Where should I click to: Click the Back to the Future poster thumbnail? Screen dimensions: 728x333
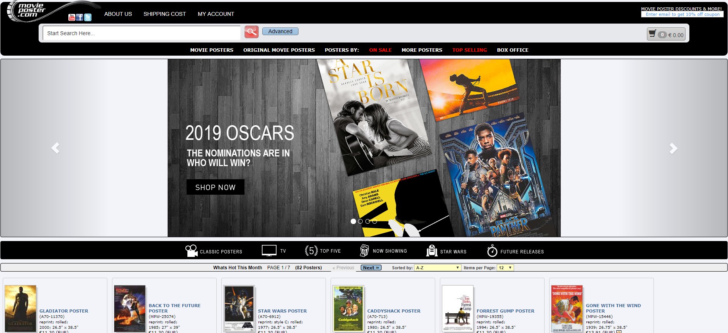point(130,308)
